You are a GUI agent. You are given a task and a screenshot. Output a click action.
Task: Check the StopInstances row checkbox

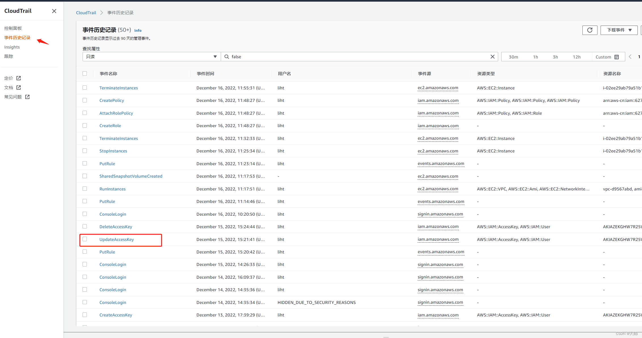tap(85, 151)
